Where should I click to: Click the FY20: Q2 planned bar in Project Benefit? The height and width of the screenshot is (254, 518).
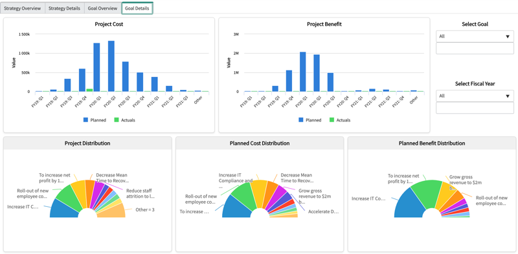[317, 73]
